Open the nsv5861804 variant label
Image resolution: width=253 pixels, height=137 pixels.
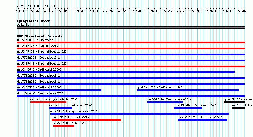(x=242, y=105)
